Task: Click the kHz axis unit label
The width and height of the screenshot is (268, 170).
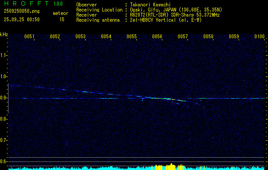Action: point(4,34)
